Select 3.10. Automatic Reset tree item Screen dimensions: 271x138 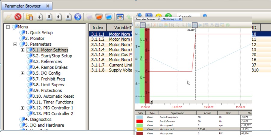[53, 97]
